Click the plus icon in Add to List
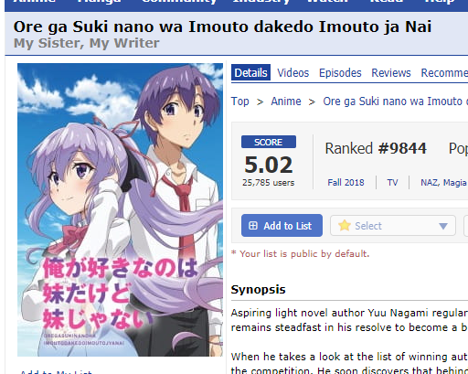 [x=253, y=226]
